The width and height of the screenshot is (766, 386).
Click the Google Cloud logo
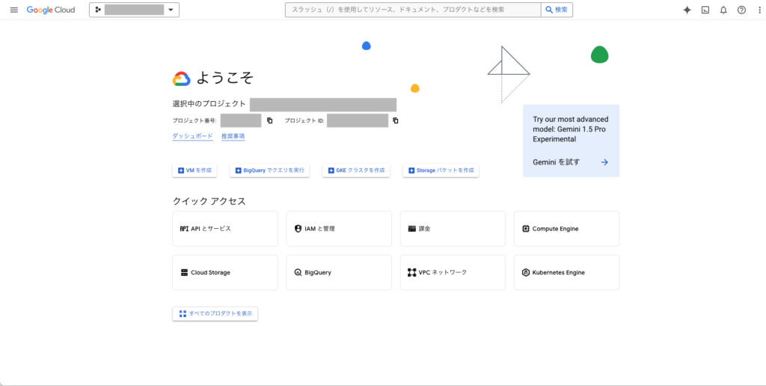click(51, 10)
